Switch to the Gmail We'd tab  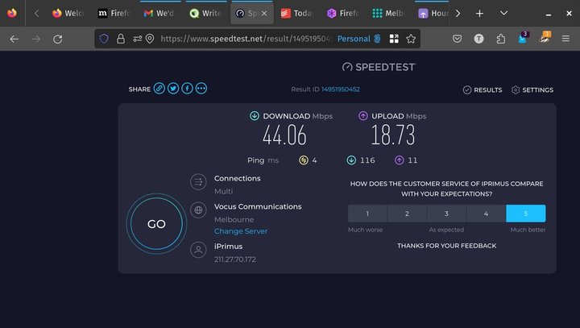[x=159, y=14]
